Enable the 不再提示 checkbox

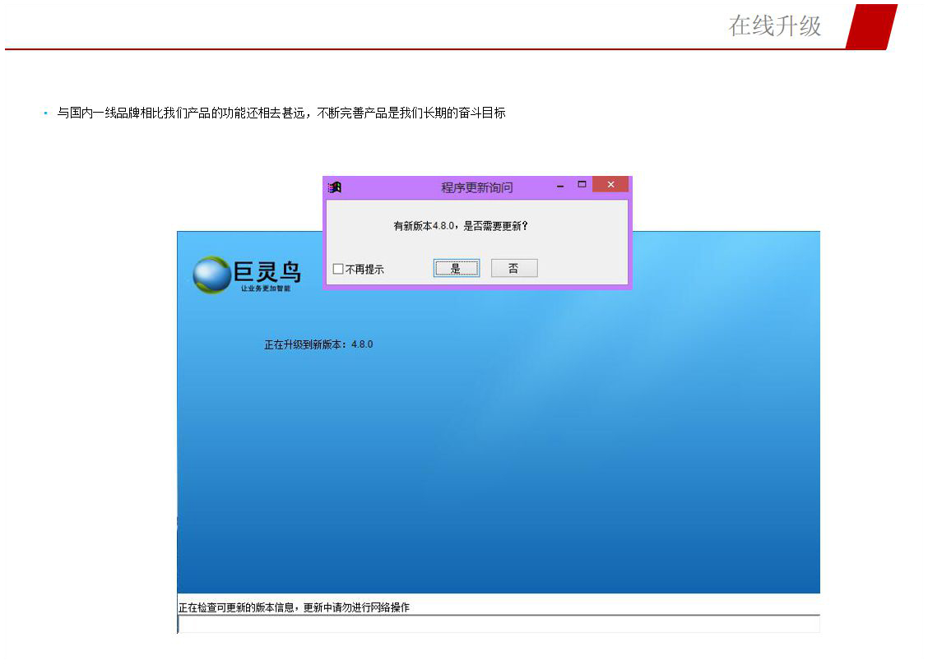click(338, 269)
